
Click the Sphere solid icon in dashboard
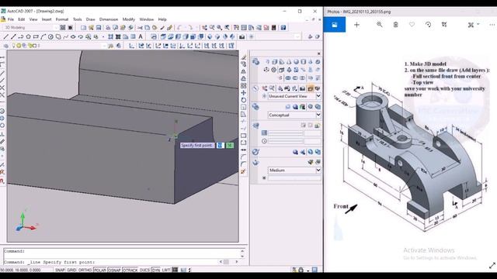click(296, 62)
